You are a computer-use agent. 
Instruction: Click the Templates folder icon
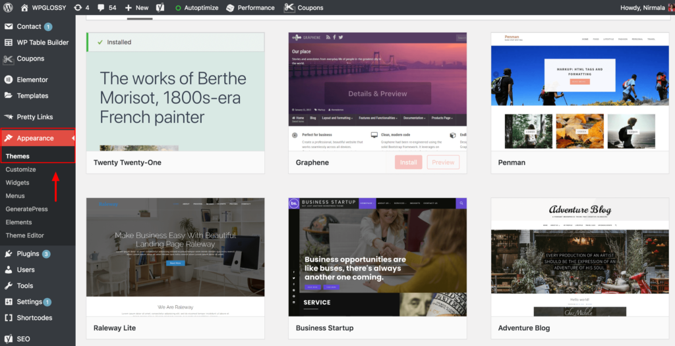click(8, 95)
